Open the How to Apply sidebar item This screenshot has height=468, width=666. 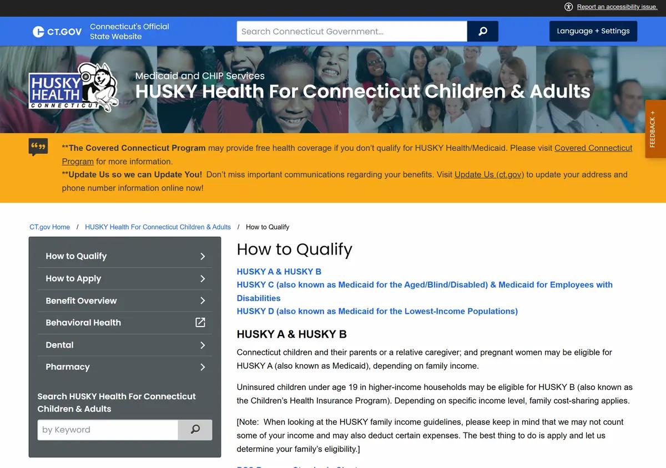[x=125, y=278]
